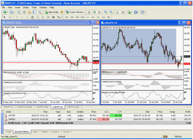Viewport: 193px width, 139px height.
Task: Sort history by the Symbol column header
Action: click(80, 112)
